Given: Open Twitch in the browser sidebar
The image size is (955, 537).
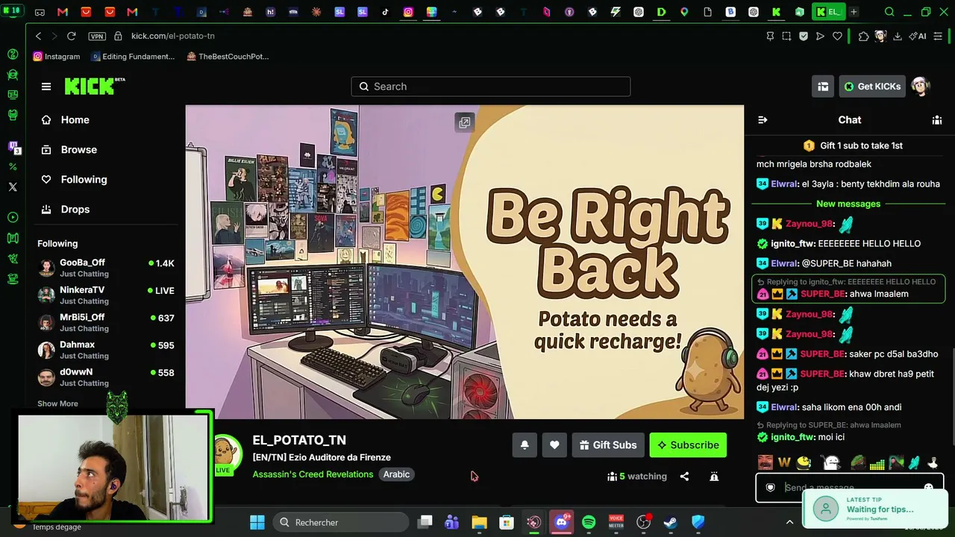Looking at the screenshot, I should point(13,146).
